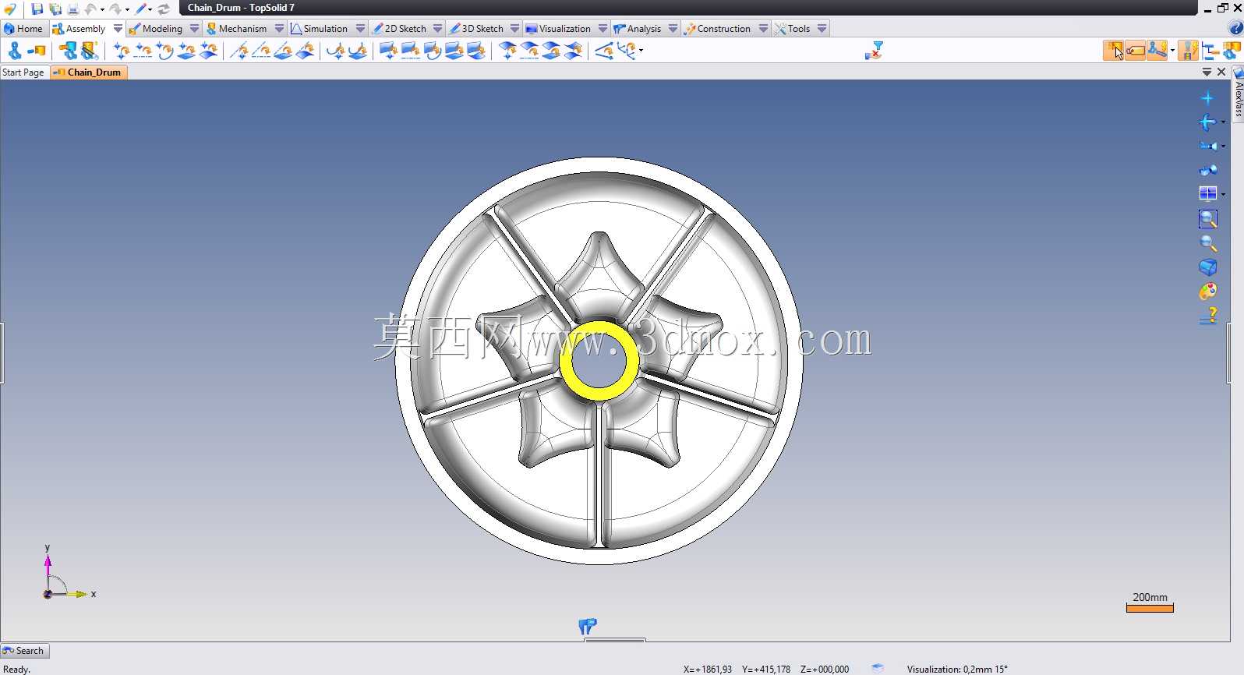Open the dropdown arrow next to Visualization tab
Image resolution: width=1244 pixels, height=675 pixels.
point(603,29)
